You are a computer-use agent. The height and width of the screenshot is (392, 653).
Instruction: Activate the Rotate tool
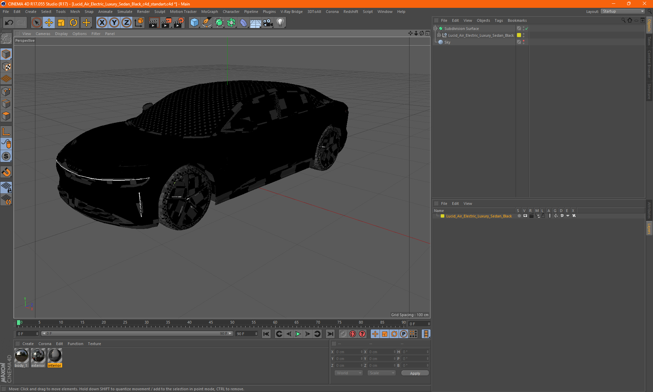(x=73, y=23)
